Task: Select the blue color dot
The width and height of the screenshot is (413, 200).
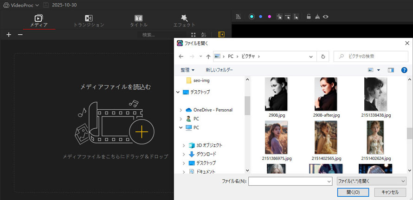Action: [x=260, y=17]
